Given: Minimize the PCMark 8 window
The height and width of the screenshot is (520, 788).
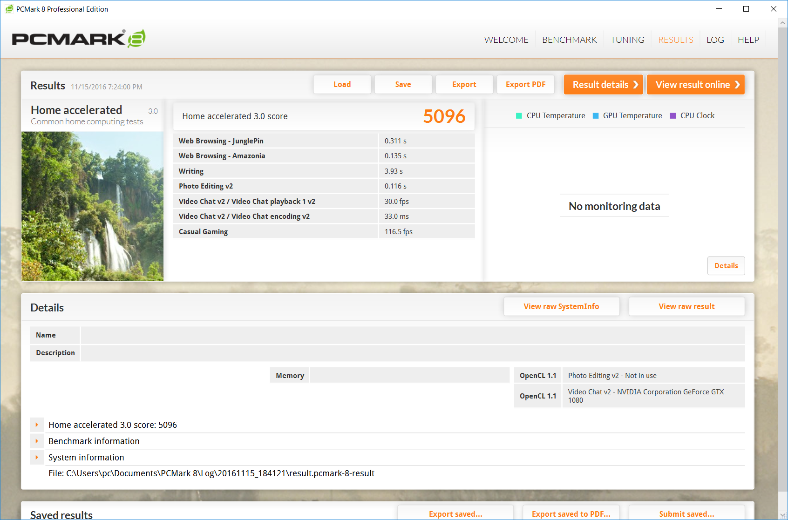Looking at the screenshot, I should (719, 9).
